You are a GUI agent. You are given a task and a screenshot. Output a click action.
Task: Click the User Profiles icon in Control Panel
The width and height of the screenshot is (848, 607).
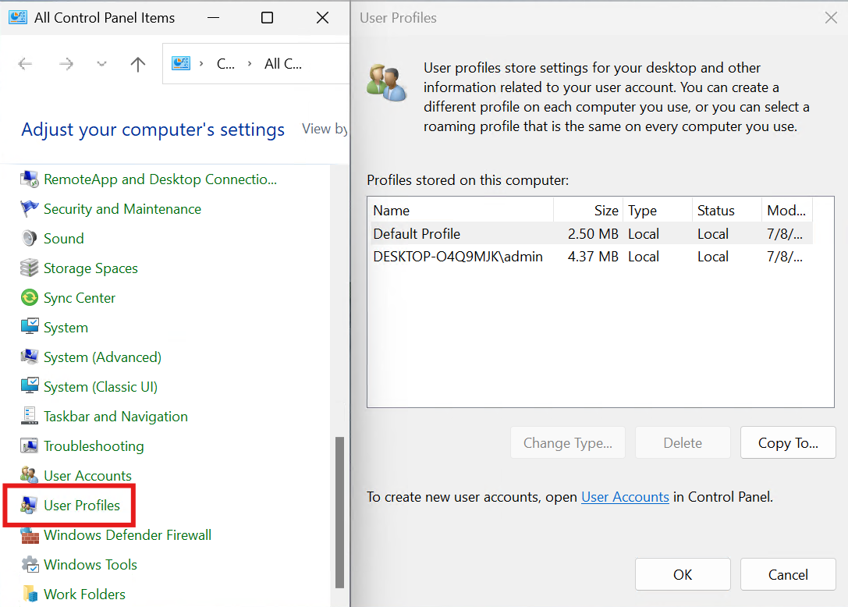(29, 505)
